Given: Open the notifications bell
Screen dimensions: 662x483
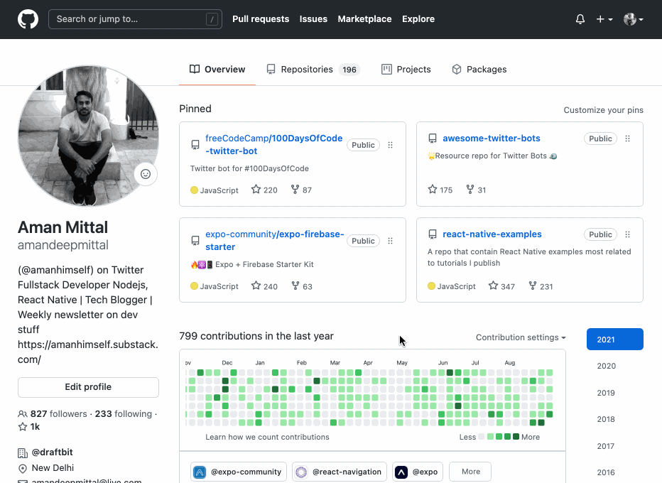Looking at the screenshot, I should [580, 19].
